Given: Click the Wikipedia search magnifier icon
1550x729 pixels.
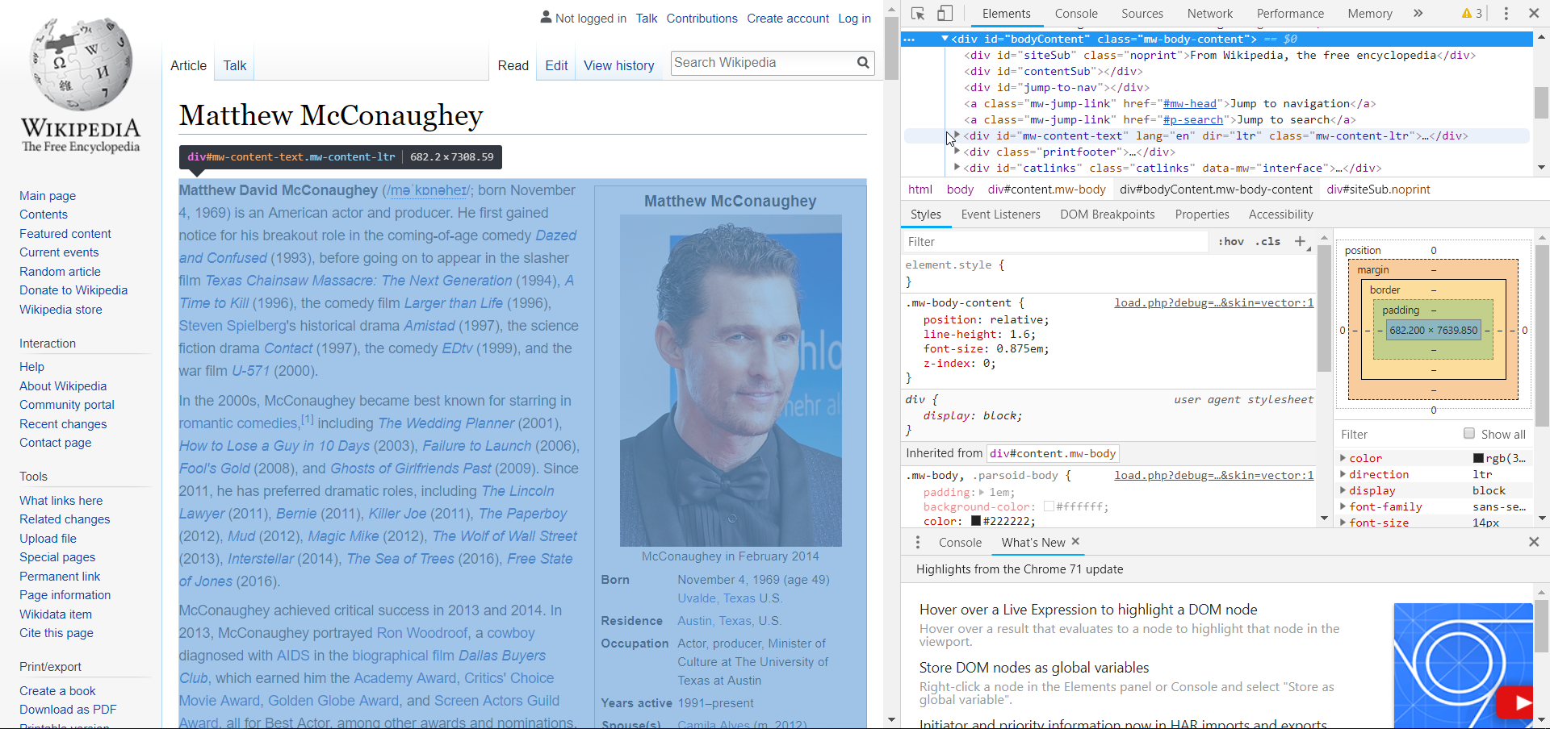Looking at the screenshot, I should (863, 63).
